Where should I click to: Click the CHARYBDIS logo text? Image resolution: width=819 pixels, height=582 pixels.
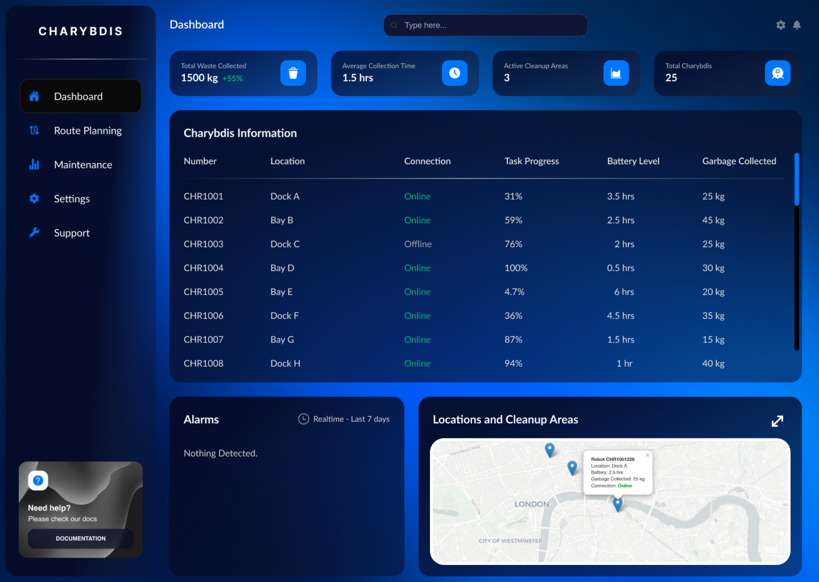coord(81,31)
